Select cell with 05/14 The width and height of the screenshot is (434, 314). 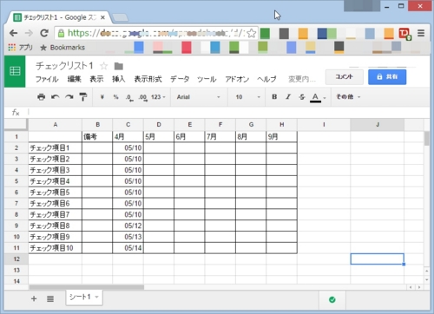pos(128,248)
